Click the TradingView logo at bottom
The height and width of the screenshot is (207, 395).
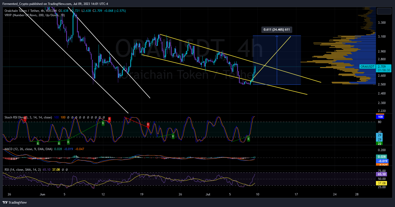15,202
